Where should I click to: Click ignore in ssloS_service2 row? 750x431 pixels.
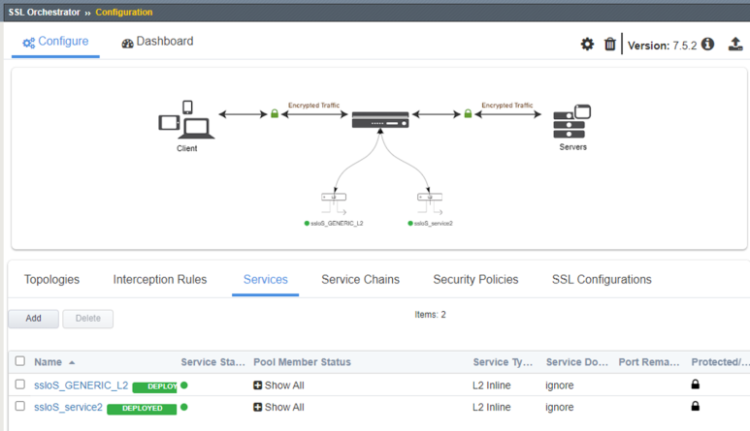[x=559, y=407]
